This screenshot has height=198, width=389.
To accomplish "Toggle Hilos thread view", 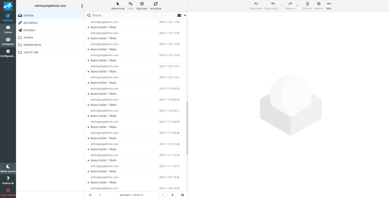I will tap(130, 4).
